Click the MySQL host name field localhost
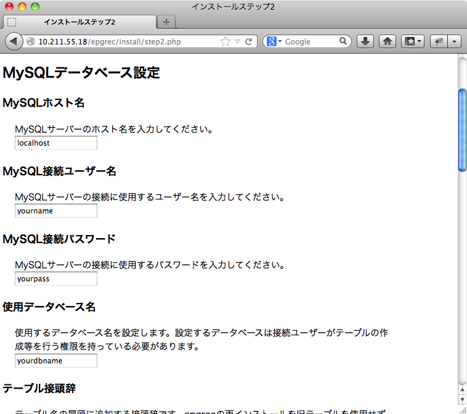This screenshot has height=414, width=467. pos(56,143)
